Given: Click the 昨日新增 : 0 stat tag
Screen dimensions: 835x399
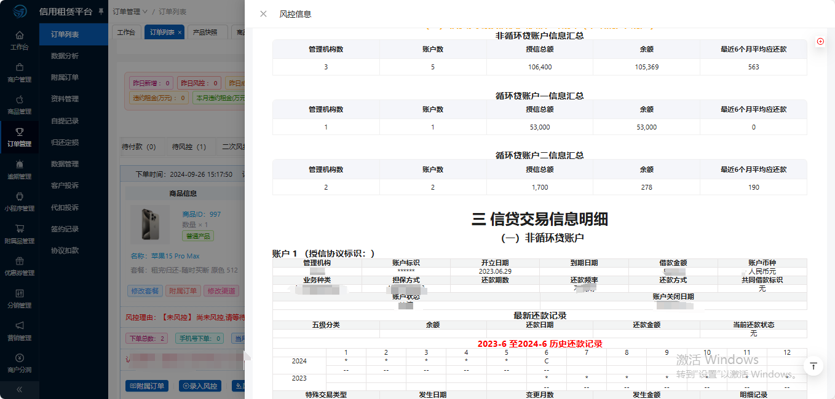Looking at the screenshot, I should pos(151,83).
